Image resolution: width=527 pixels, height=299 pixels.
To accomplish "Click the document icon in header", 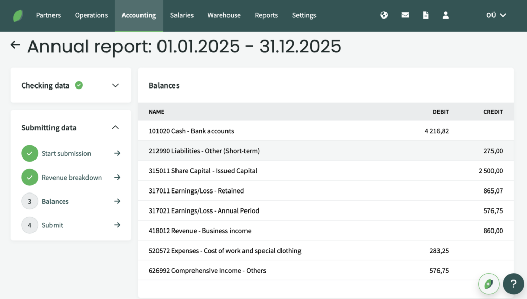I will pyautogui.click(x=426, y=15).
